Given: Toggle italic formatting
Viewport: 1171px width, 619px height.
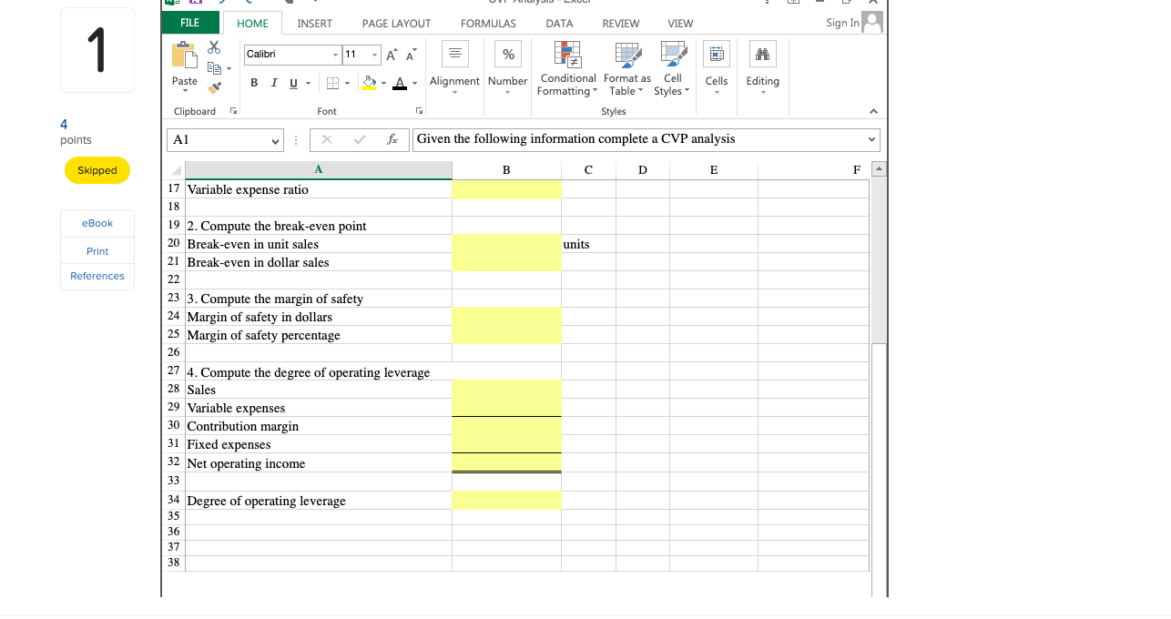Looking at the screenshot, I should (273, 82).
